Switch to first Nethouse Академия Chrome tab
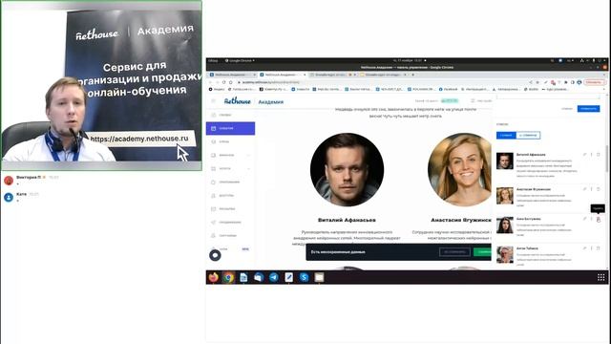Image resolution: width=611 pixels, height=344 pixels. coord(232,75)
